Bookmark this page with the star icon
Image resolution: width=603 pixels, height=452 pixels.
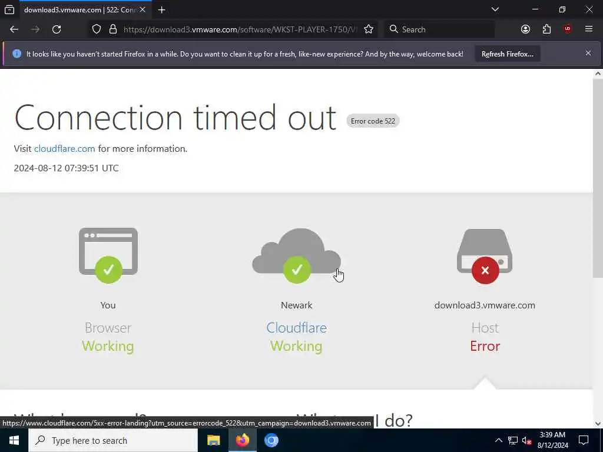coord(369,29)
